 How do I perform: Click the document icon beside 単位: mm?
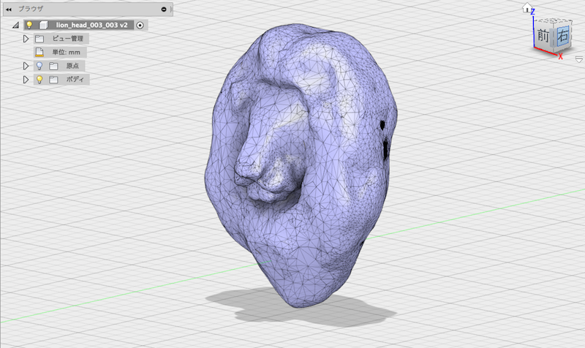[x=39, y=52]
